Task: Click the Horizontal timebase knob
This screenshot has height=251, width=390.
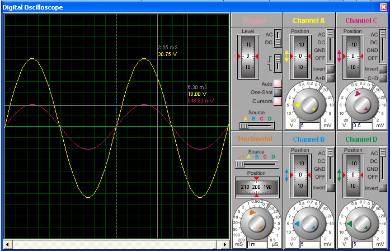Action: [257, 224]
